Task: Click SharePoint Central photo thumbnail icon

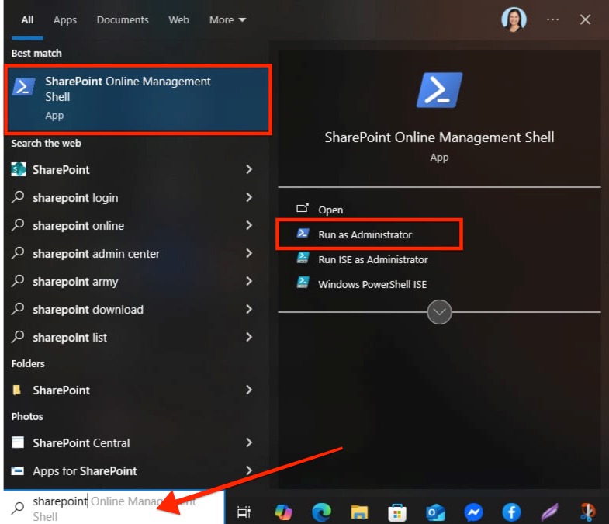Action: [x=18, y=442]
